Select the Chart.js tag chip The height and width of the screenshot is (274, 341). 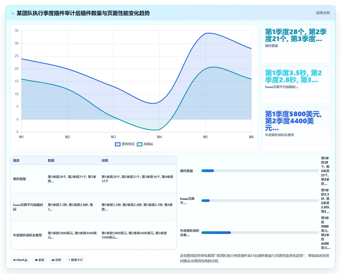[x=20, y=260]
